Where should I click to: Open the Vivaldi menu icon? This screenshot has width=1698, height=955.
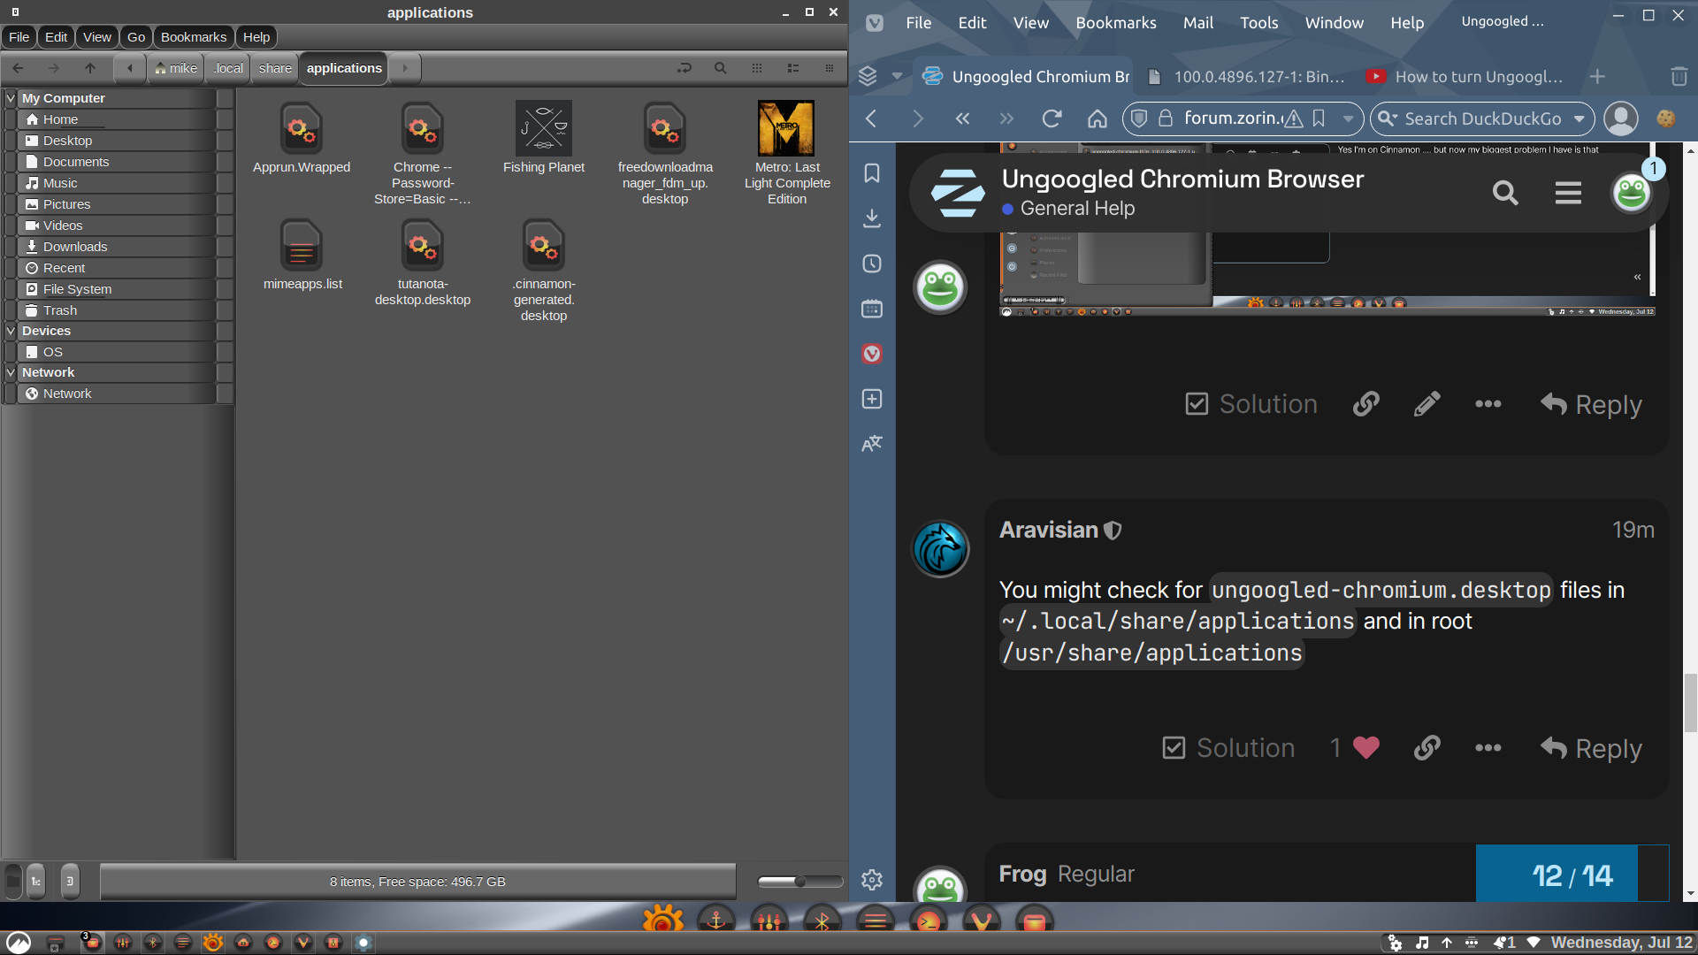(x=875, y=23)
